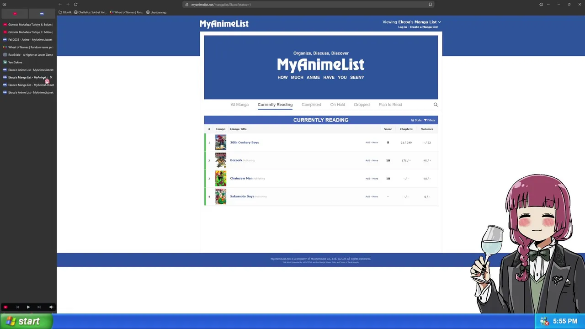Open Gümrük Muhafaza Türkiye 6. Bölüm tab

(x=28, y=25)
